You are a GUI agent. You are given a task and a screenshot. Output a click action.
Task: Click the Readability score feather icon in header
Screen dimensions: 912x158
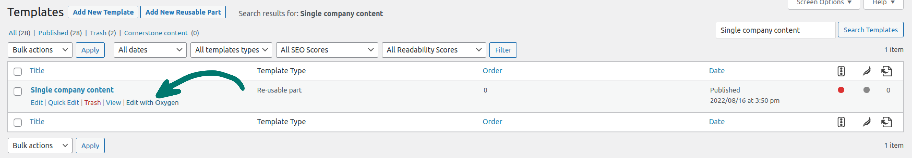pos(866,71)
